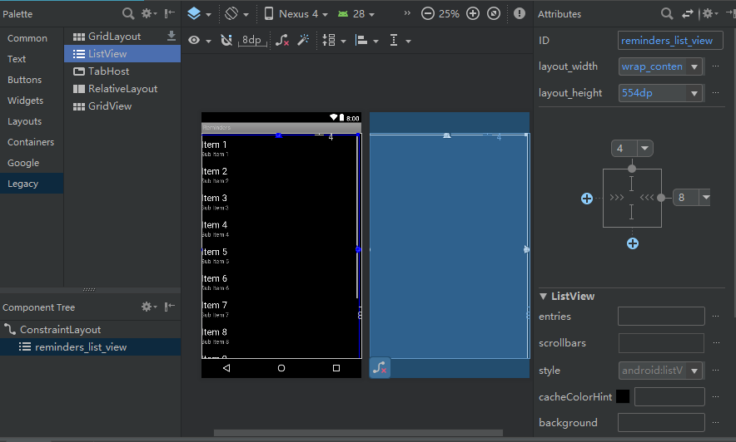This screenshot has height=442, width=736.
Task: Clear constraints icon below blueprint
Action: (380, 368)
